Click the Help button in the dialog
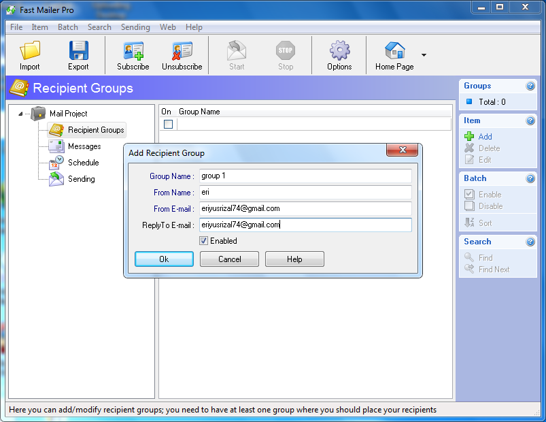The image size is (546, 422). (294, 259)
